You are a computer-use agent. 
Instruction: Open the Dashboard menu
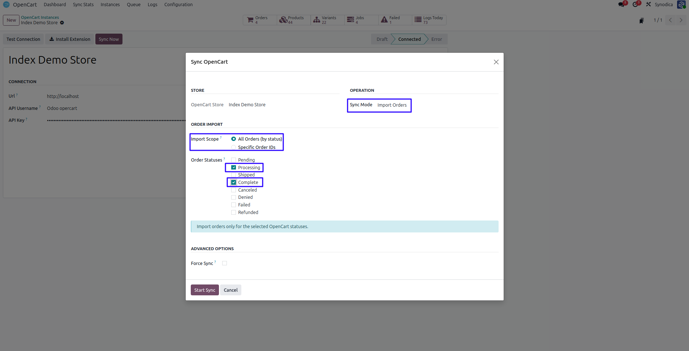[55, 5]
